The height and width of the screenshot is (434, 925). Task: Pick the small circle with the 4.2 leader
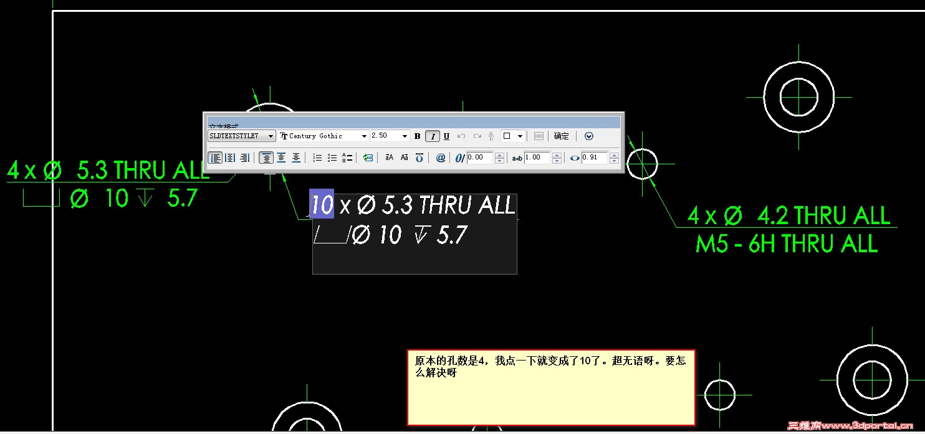coord(642,164)
